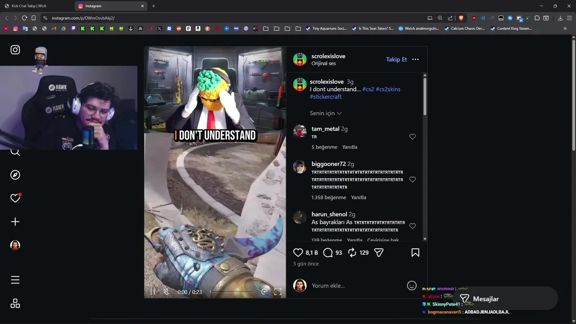Open notifications heart icon in sidebar
The height and width of the screenshot is (324, 576).
[15, 198]
